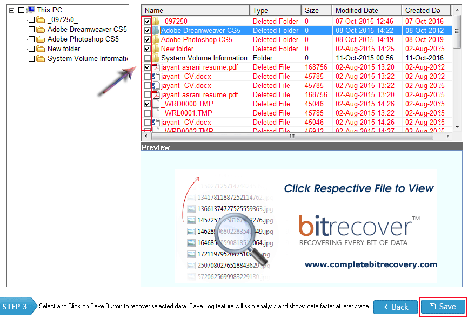Click the horizontal scrollbar thumb
Viewport: 468px width, 319px height.
click(292, 136)
